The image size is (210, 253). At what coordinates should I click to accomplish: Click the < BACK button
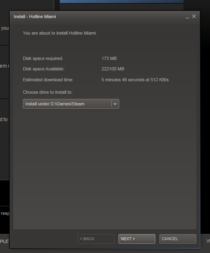[96, 239]
